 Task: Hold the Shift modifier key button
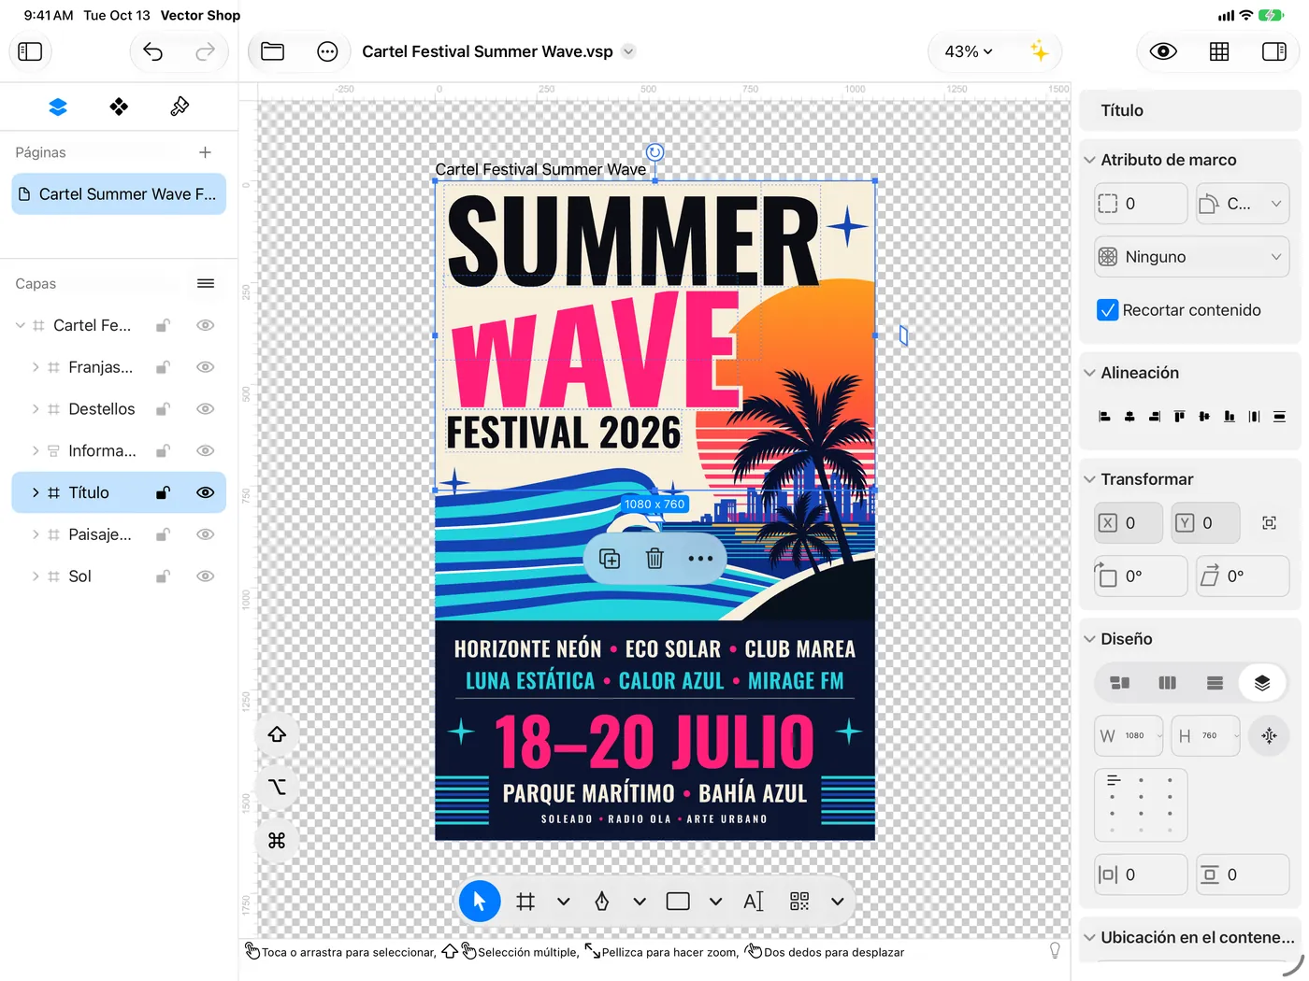277,734
